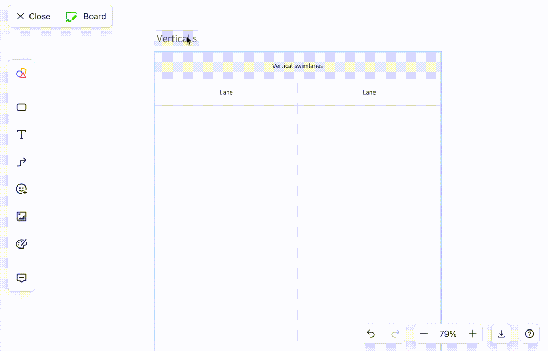The height and width of the screenshot is (351, 548).
Task: Zoom out with the minus button
Action: coord(424,334)
